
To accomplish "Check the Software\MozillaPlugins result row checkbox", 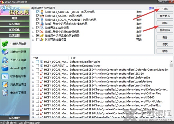I will coord(37,62).
